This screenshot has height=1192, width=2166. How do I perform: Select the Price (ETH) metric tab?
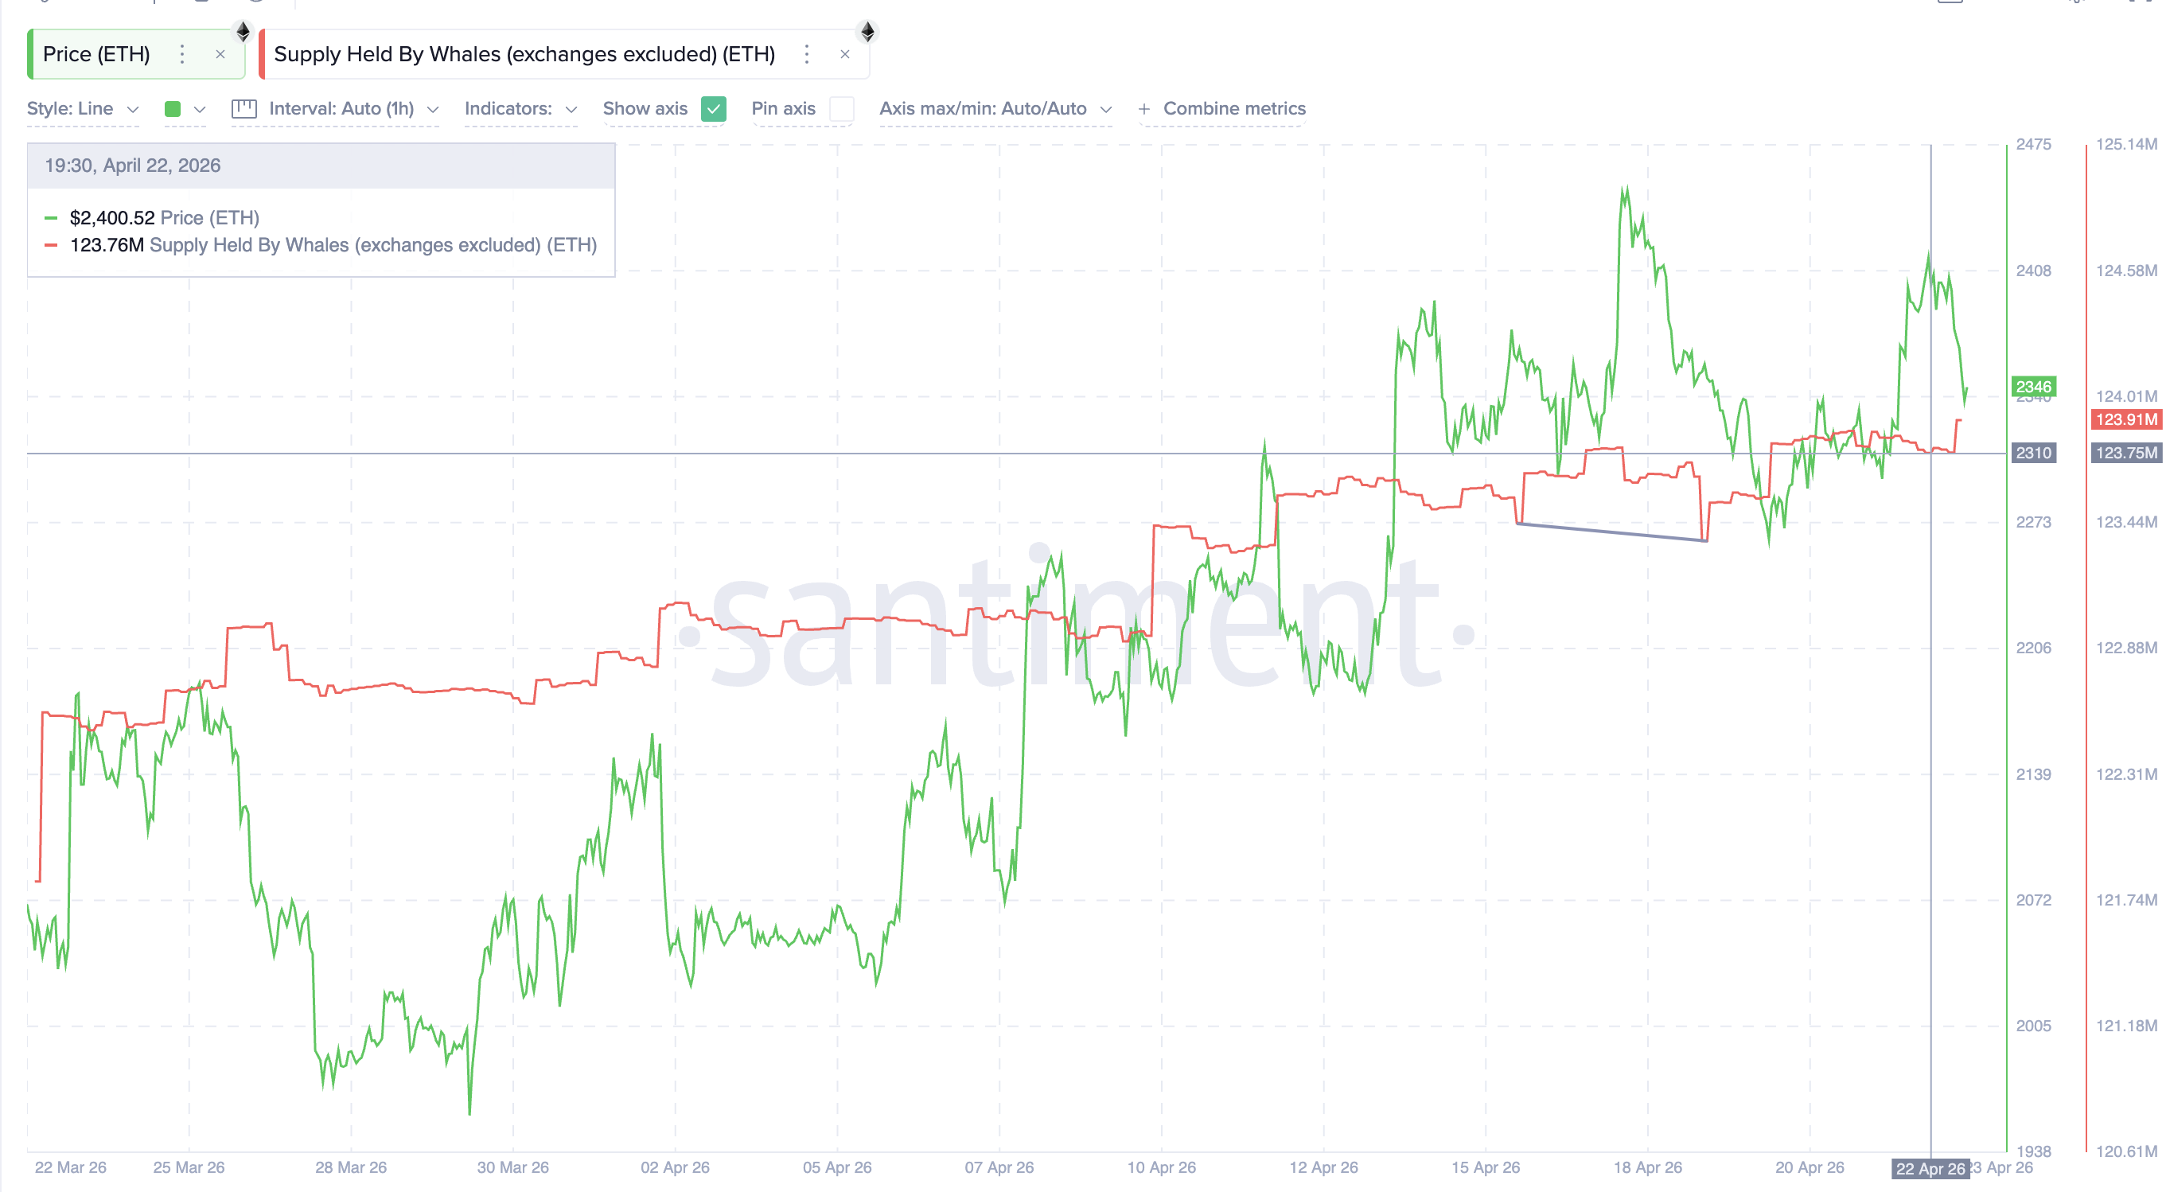97,55
